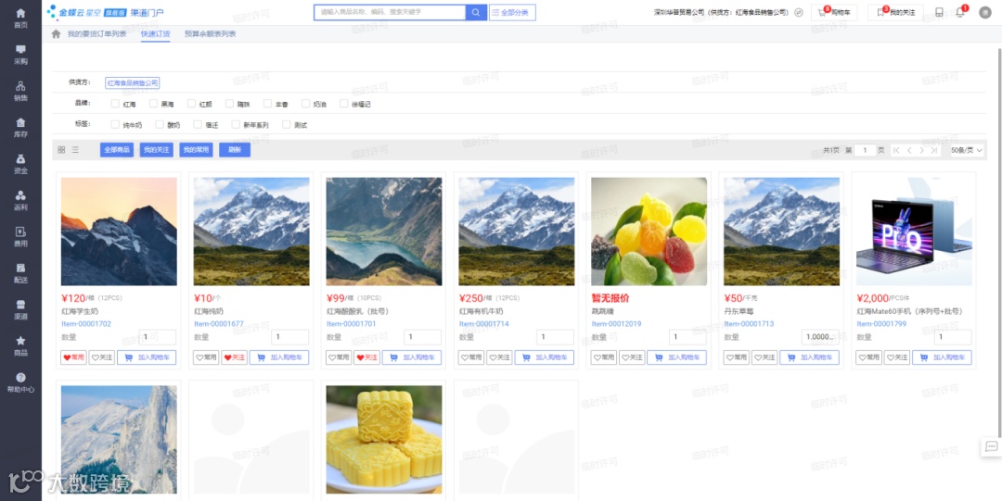The height and width of the screenshot is (501, 1002).
Task: Open the laptop image of 红海Mate60手机
Action: [915, 231]
